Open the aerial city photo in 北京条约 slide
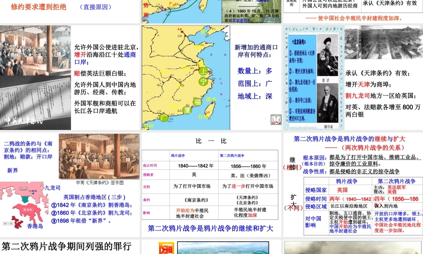This screenshot has height=254, width=423. (384, 42)
